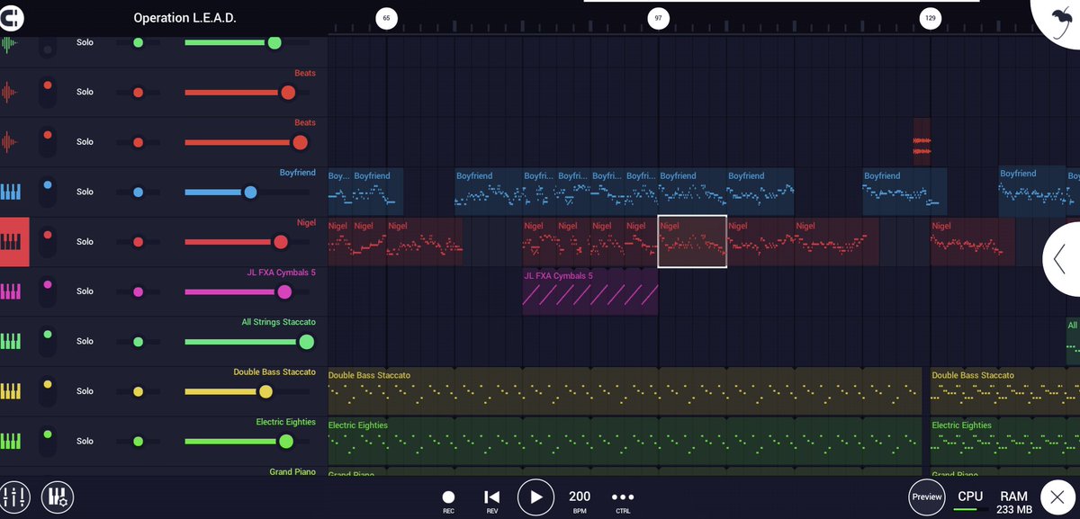This screenshot has height=519, width=1080.
Task: Adjust the Nigel pan dot
Action: tap(138, 242)
